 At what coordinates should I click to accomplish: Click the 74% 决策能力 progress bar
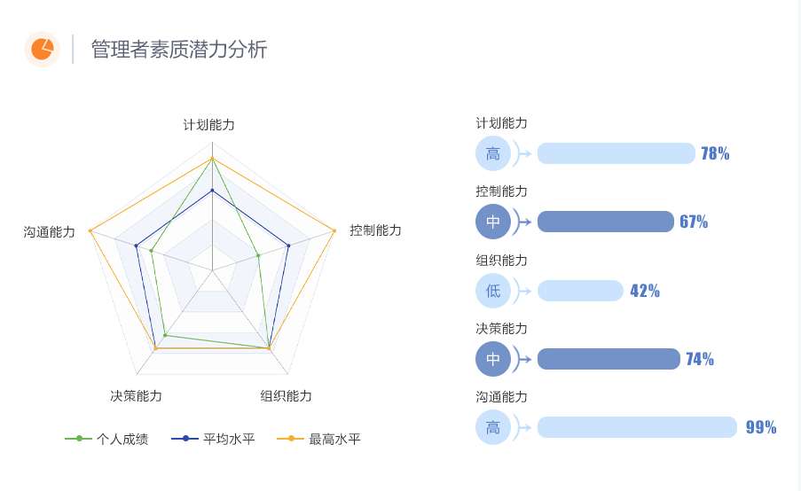point(609,359)
